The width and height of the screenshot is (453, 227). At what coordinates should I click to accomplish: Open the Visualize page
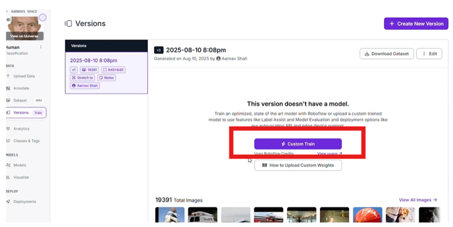(21, 177)
